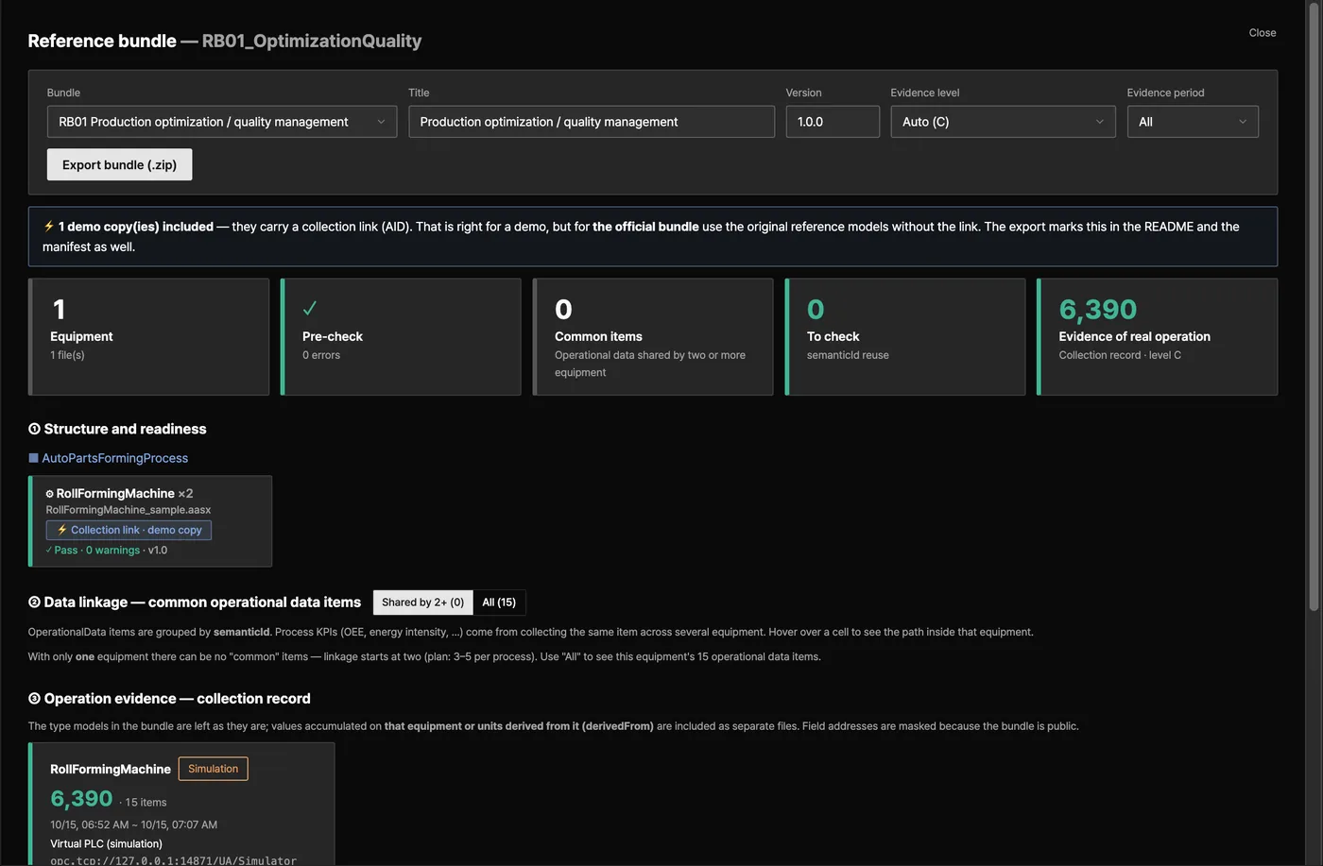Click the "0 warnings" status text
Viewport: 1323px width, 866px height.
112,550
